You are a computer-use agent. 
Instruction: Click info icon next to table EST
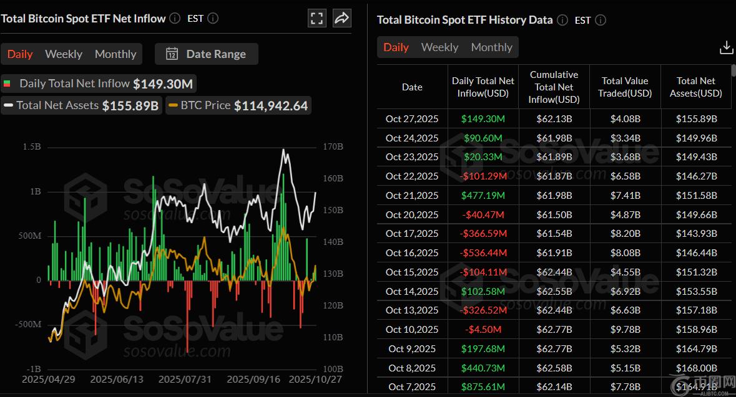point(601,20)
